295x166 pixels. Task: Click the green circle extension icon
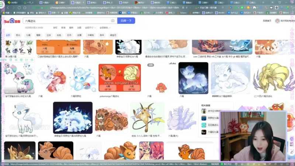(x=242, y=8)
